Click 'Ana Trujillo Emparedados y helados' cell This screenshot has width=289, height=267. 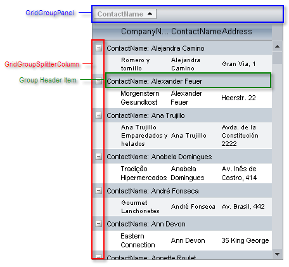pos(144,136)
